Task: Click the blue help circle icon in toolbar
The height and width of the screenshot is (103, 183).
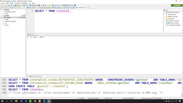Action: click(x=30, y=5)
